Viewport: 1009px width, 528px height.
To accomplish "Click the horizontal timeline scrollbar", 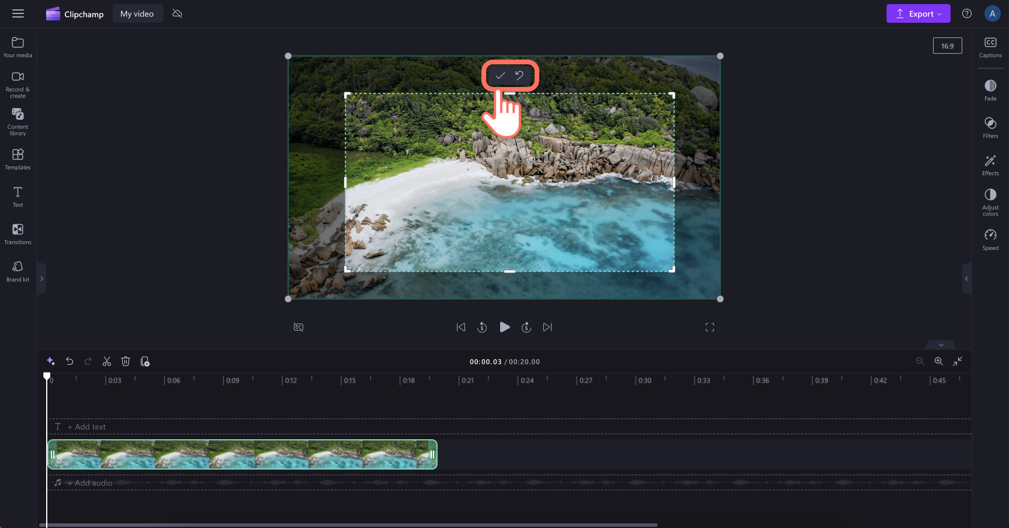I will (x=348, y=525).
